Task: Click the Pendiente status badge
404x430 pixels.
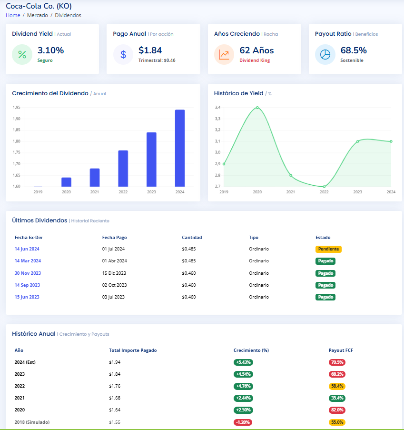Action: (328, 249)
